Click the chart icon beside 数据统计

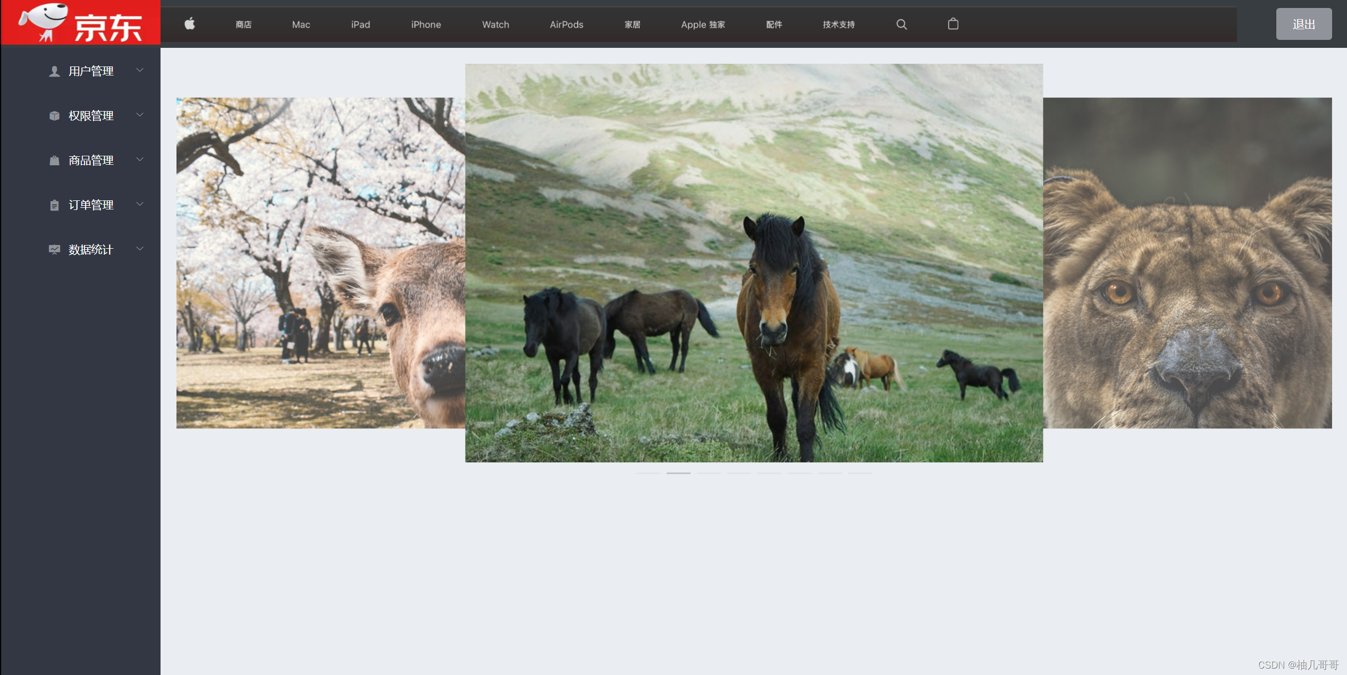click(x=54, y=249)
